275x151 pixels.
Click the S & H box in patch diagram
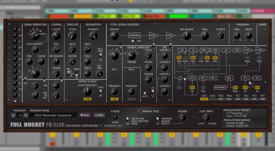[x=192, y=78]
